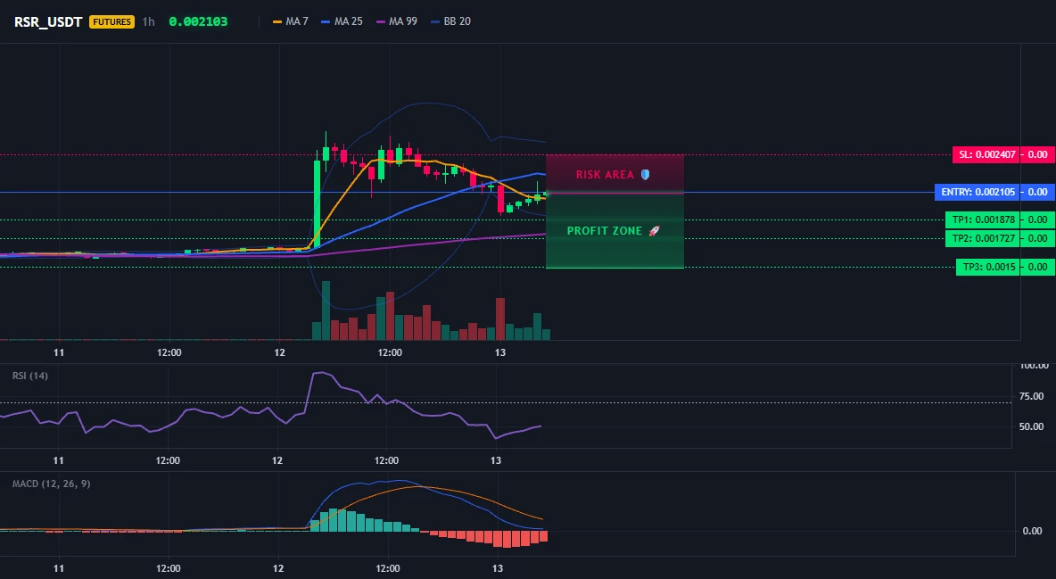Toggle the orange MA 7 legend entry
Image resolution: width=1056 pixels, height=579 pixels.
290,21
